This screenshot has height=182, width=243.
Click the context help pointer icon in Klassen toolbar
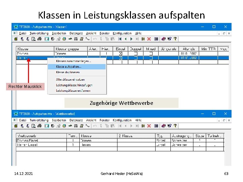pyautogui.click(x=169, y=39)
